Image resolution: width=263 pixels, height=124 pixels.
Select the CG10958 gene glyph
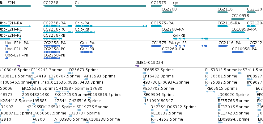tap(238, 19)
